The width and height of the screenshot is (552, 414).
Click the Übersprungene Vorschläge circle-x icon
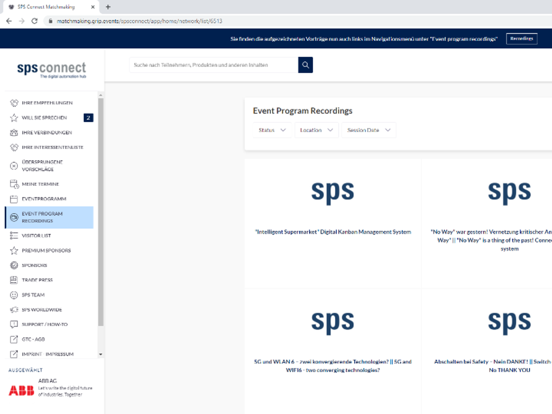click(x=14, y=166)
